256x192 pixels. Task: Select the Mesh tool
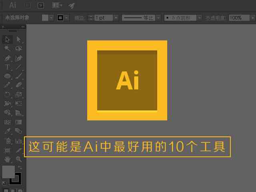pyautogui.click(x=7, y=122)
